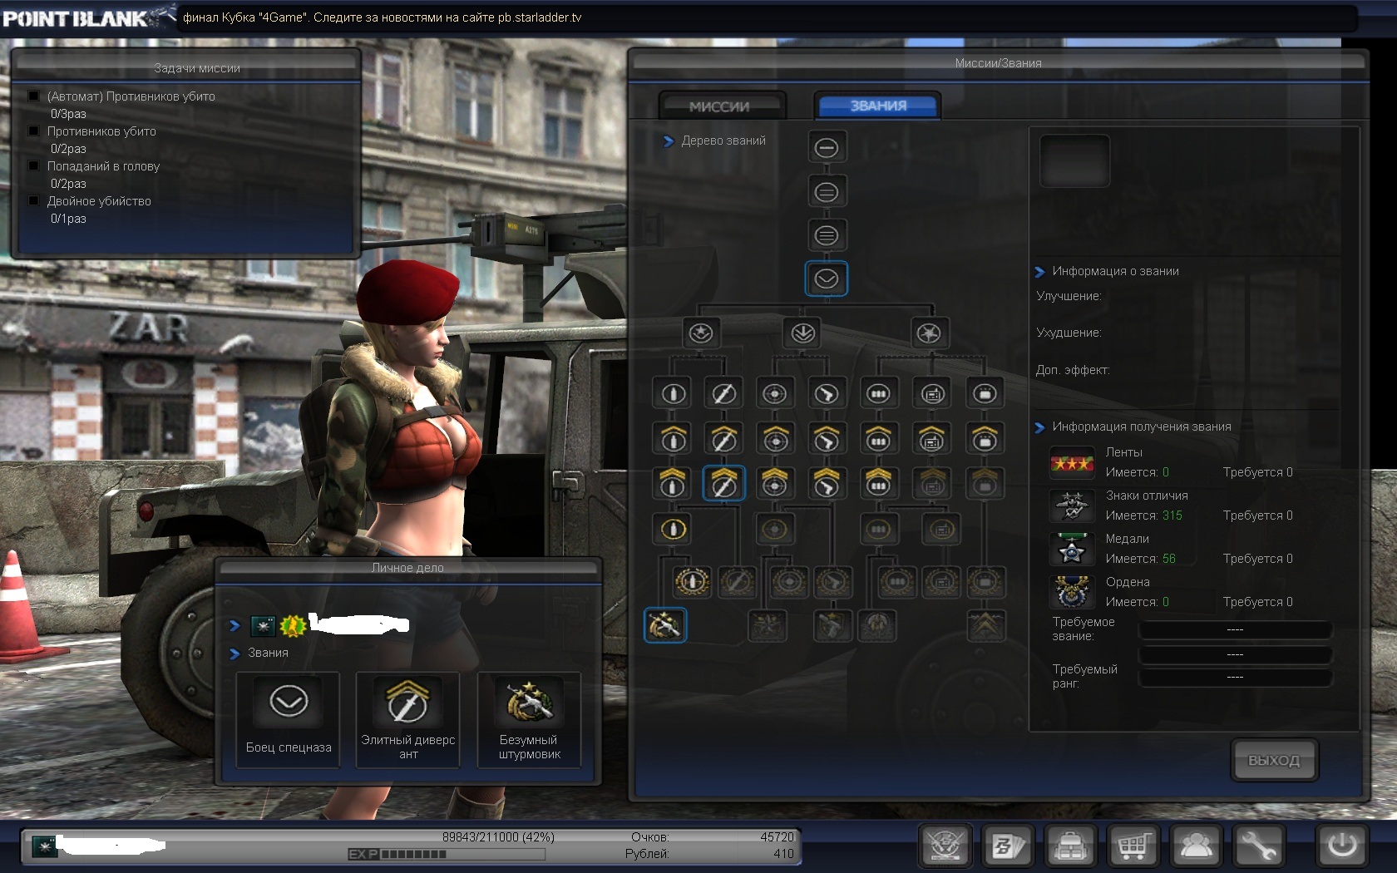Viewport: 1397px width, 873px height.
Task: Open settings with the wrench icon
Action: click(1258, 846)
